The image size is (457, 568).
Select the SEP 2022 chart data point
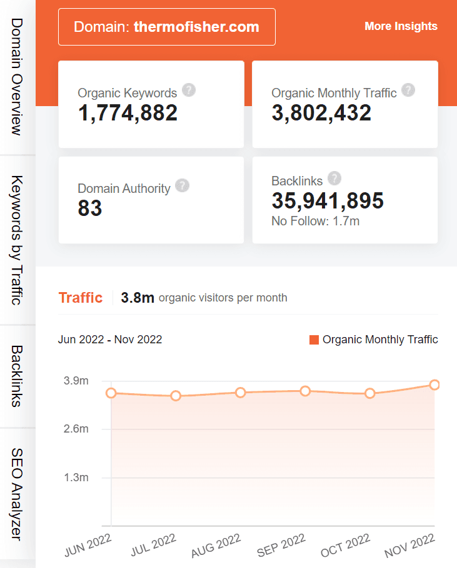coord(305,391)
